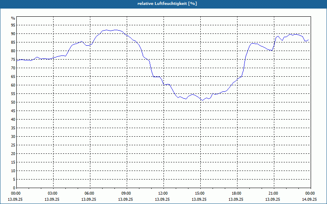
Task: Select the 09:00 time axis label
Action: click(x=127, y=193)
